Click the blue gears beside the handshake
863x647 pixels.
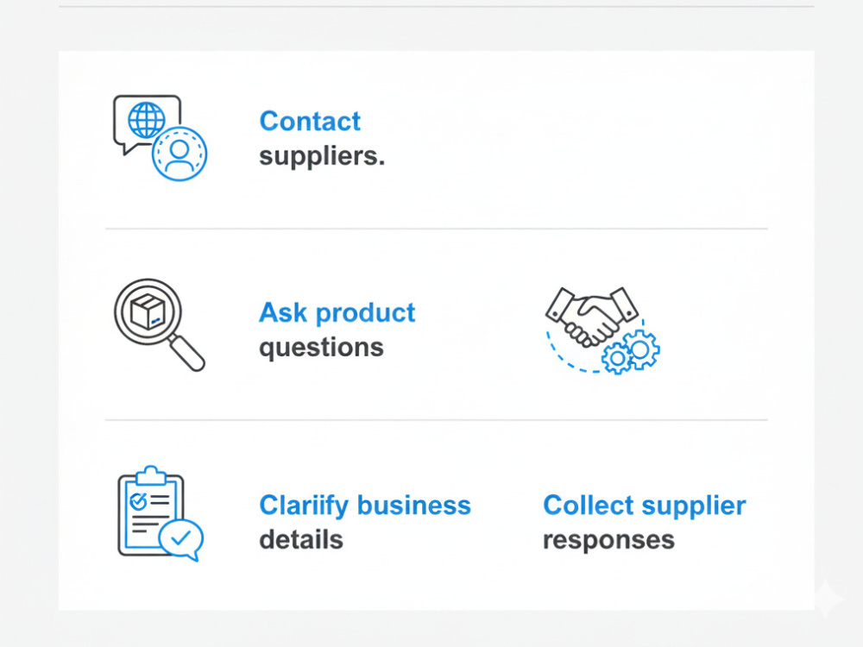pyautogui.click(x=631, y=352)
